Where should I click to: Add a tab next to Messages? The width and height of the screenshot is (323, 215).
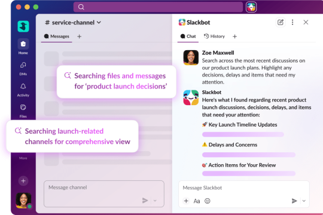click(80, 36)
